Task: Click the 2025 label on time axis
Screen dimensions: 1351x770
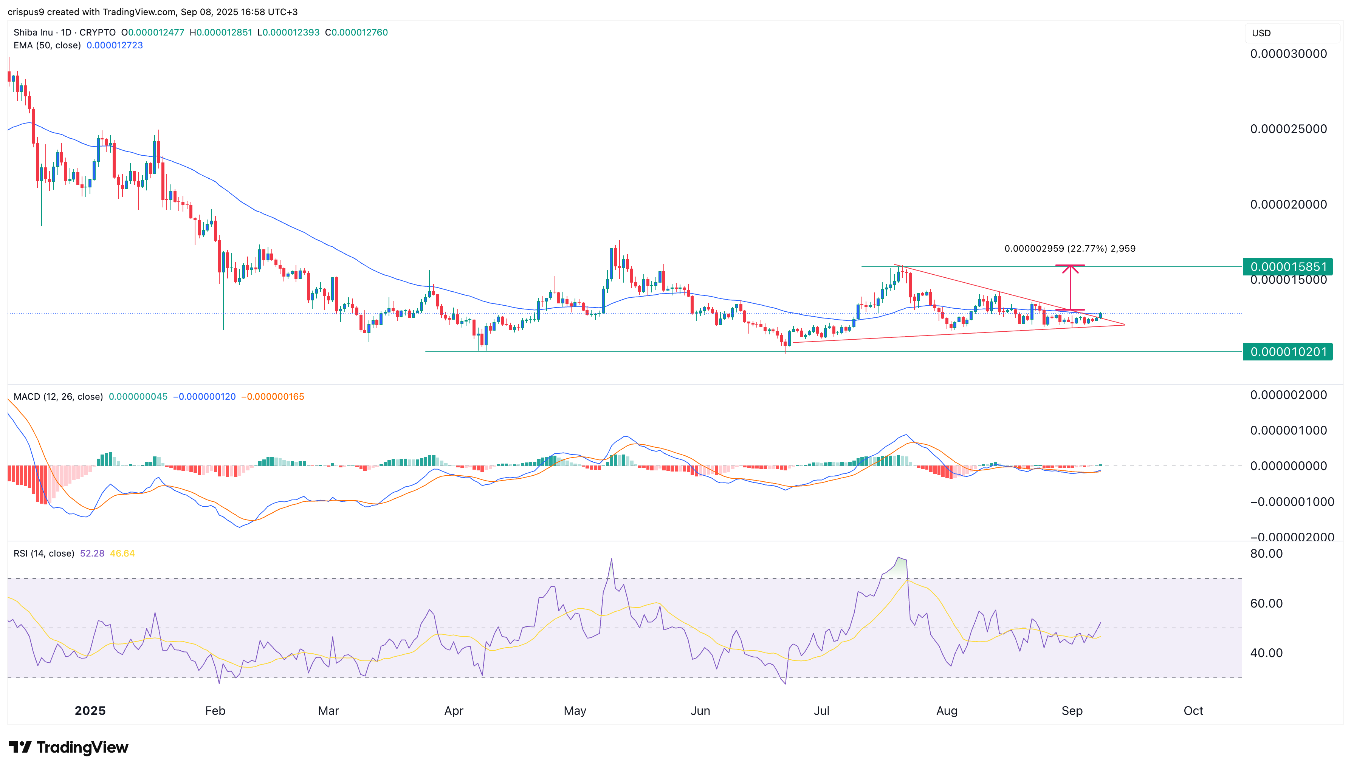Action: 90,710
